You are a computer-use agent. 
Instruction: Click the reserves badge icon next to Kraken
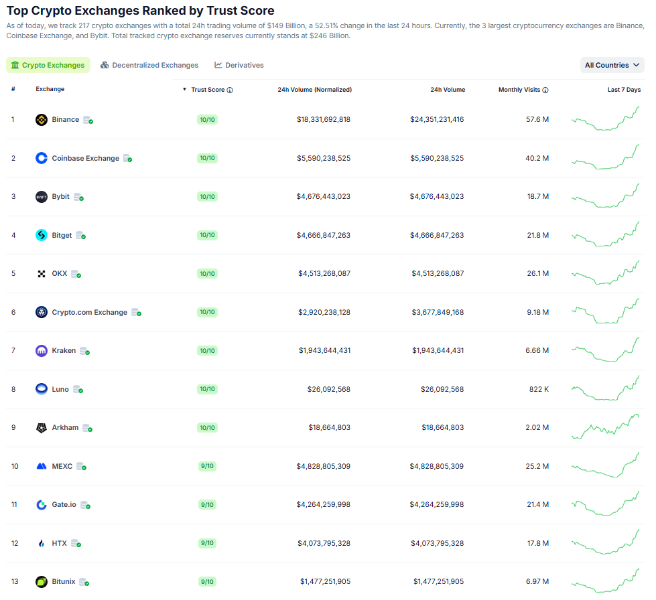[x=85, y=351]
